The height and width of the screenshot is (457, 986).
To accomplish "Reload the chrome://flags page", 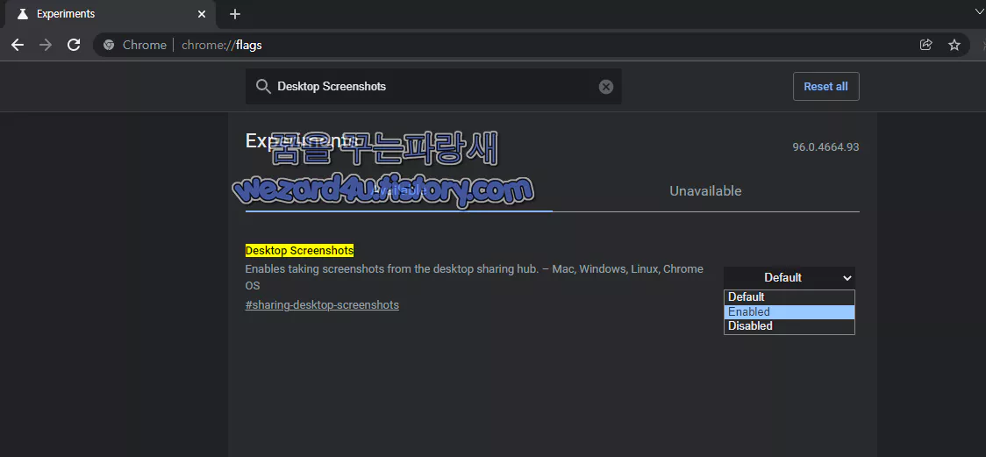I will click(x=74, y=45).
